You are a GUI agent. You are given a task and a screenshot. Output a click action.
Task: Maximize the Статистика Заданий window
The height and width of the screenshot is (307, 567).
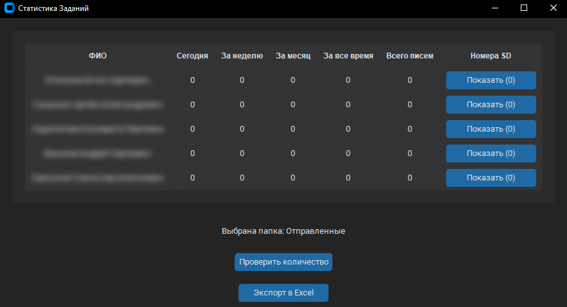point(523,8)
